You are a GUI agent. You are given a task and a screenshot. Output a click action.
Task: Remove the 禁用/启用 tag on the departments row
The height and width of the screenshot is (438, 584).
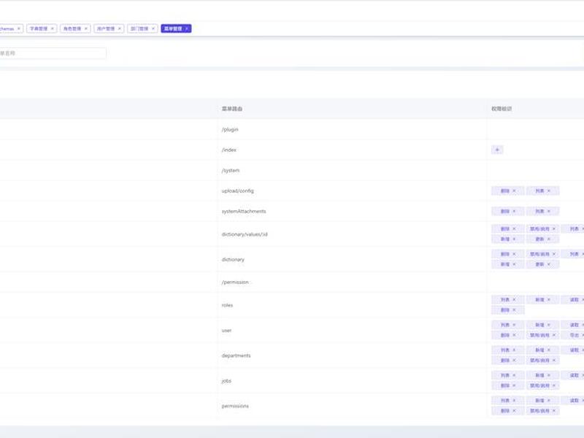pos(554,361)
